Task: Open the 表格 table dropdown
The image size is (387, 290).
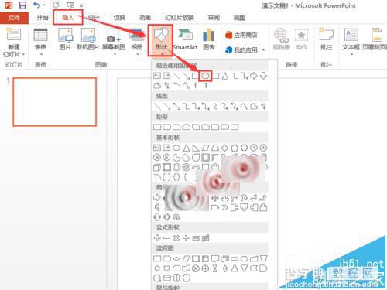Action: click(x=40, y=41)
